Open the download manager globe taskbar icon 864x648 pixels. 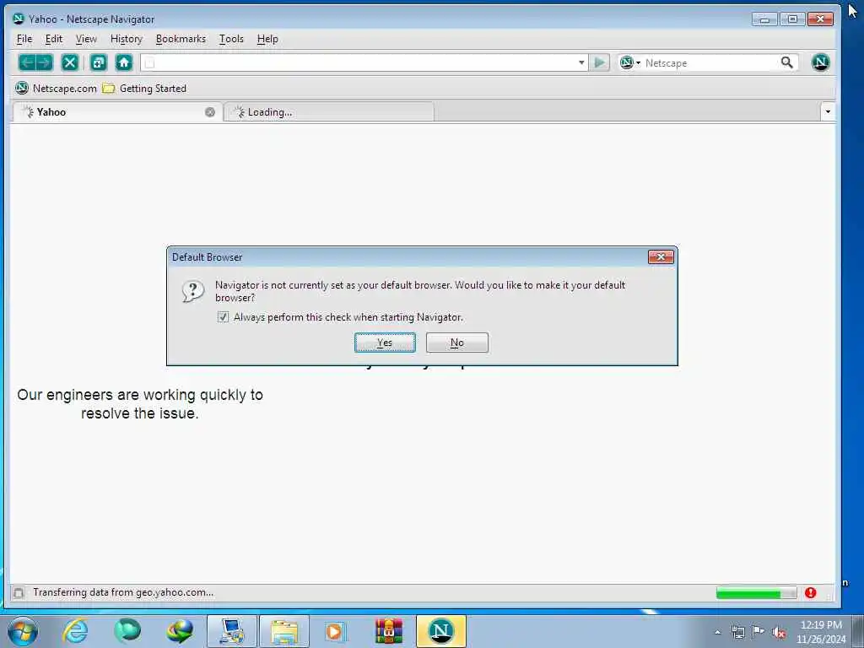(x=180, y=631)
